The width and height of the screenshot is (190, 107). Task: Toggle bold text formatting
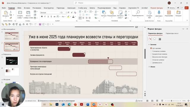[42, 17]
